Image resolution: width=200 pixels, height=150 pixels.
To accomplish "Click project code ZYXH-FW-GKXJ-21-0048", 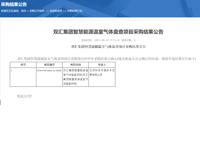I will 49,70.
